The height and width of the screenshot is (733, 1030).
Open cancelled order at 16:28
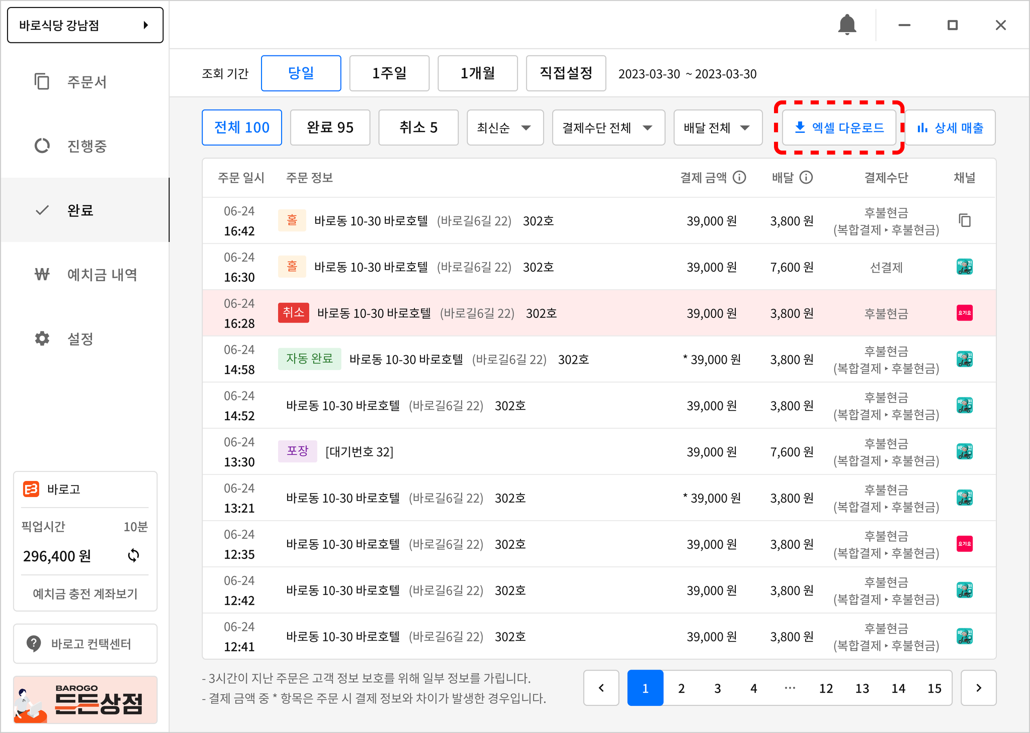[x=599, y=313]
